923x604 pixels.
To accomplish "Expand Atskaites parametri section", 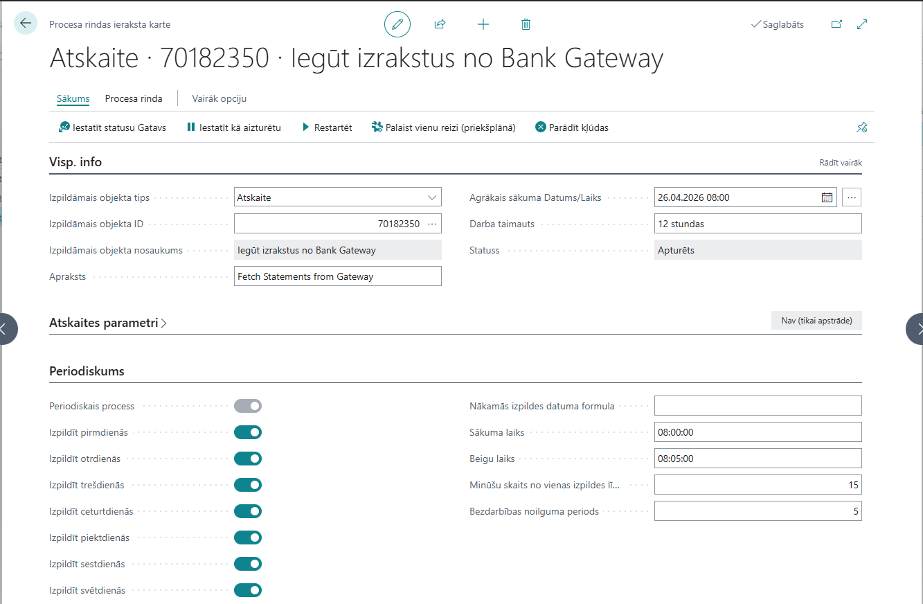I will 108,323.
